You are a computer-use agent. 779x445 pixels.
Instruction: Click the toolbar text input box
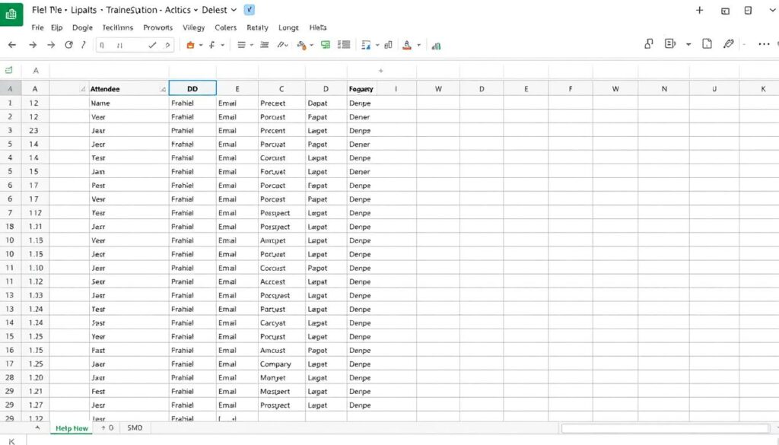(x=135, y=45)
